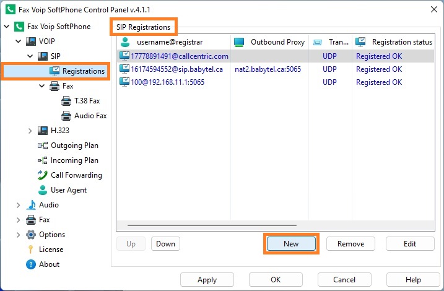Click the Help button
444x291 pixels.
413,280
